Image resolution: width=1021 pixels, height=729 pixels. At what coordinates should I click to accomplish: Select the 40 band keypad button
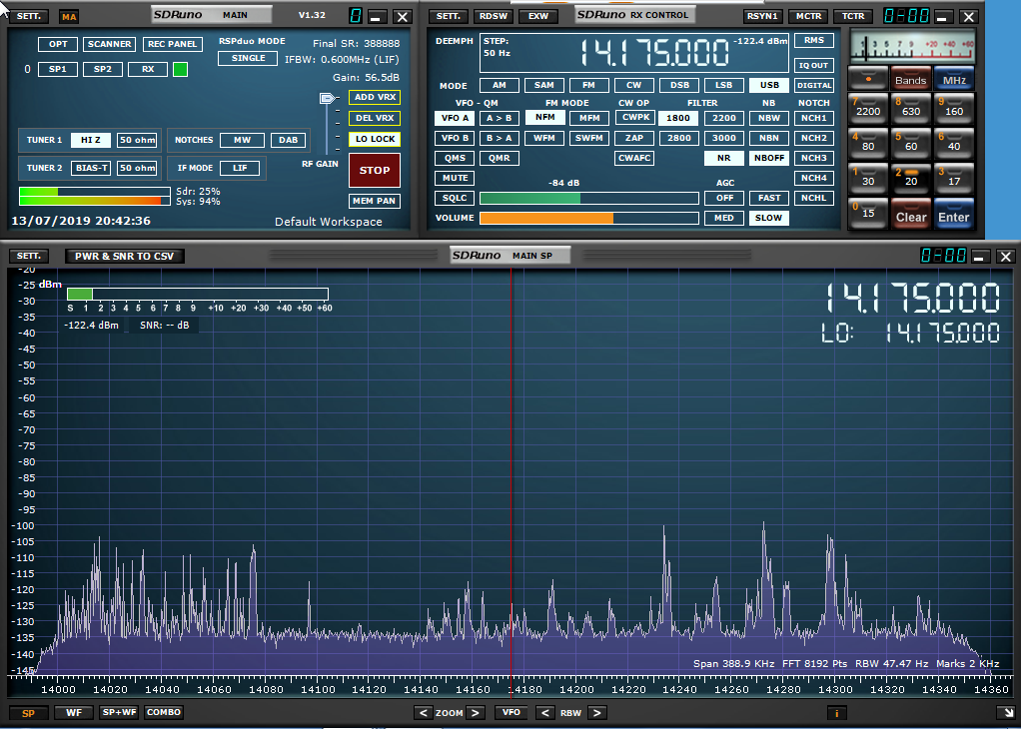point(954,143)
